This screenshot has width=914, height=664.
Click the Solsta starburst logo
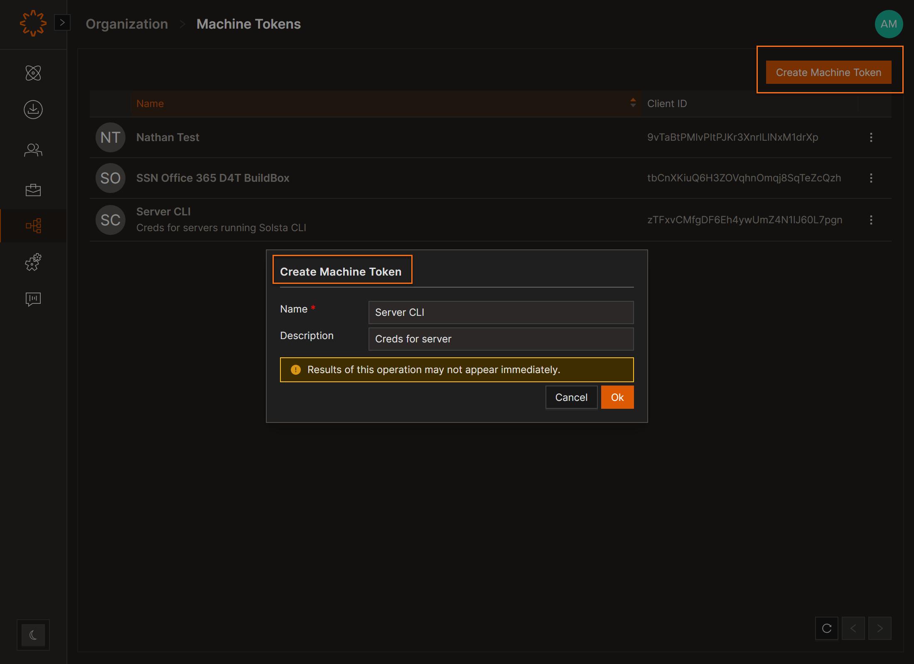click(x=33, y=24)
